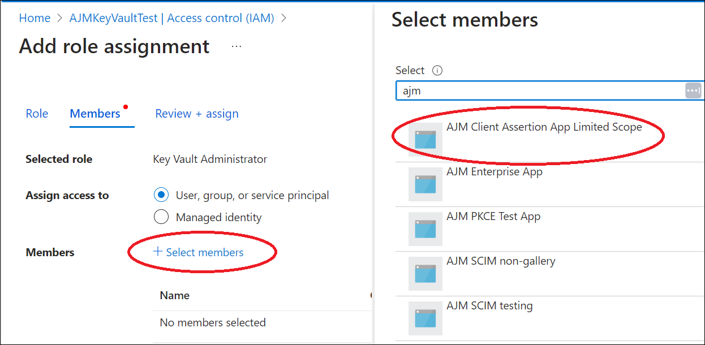
Task: Switch to the Role tab
Action: tap(37, 114)
